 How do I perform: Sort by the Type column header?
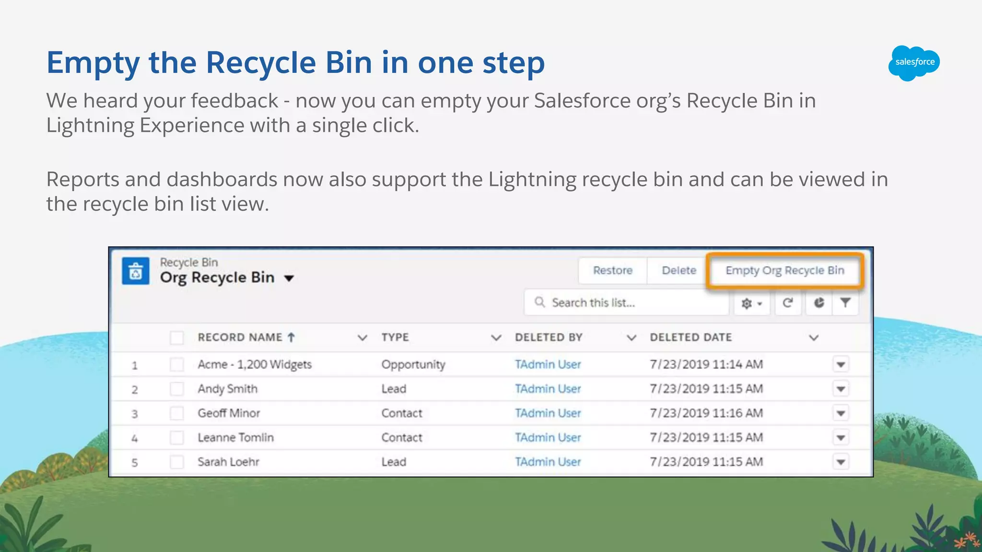coord(395,337)
